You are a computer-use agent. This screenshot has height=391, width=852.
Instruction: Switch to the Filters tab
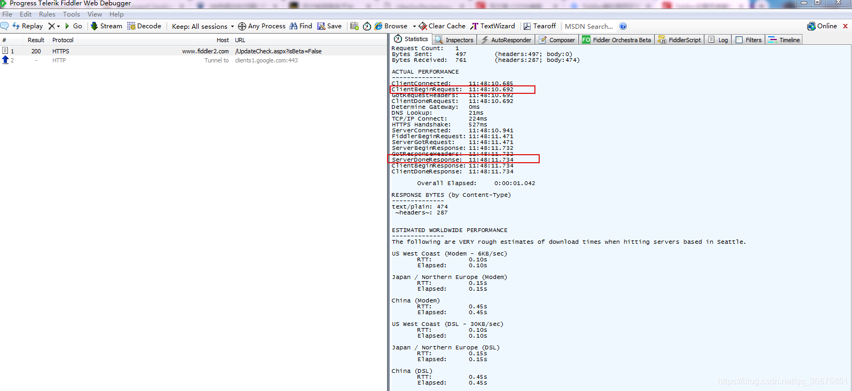coord(748,40)
